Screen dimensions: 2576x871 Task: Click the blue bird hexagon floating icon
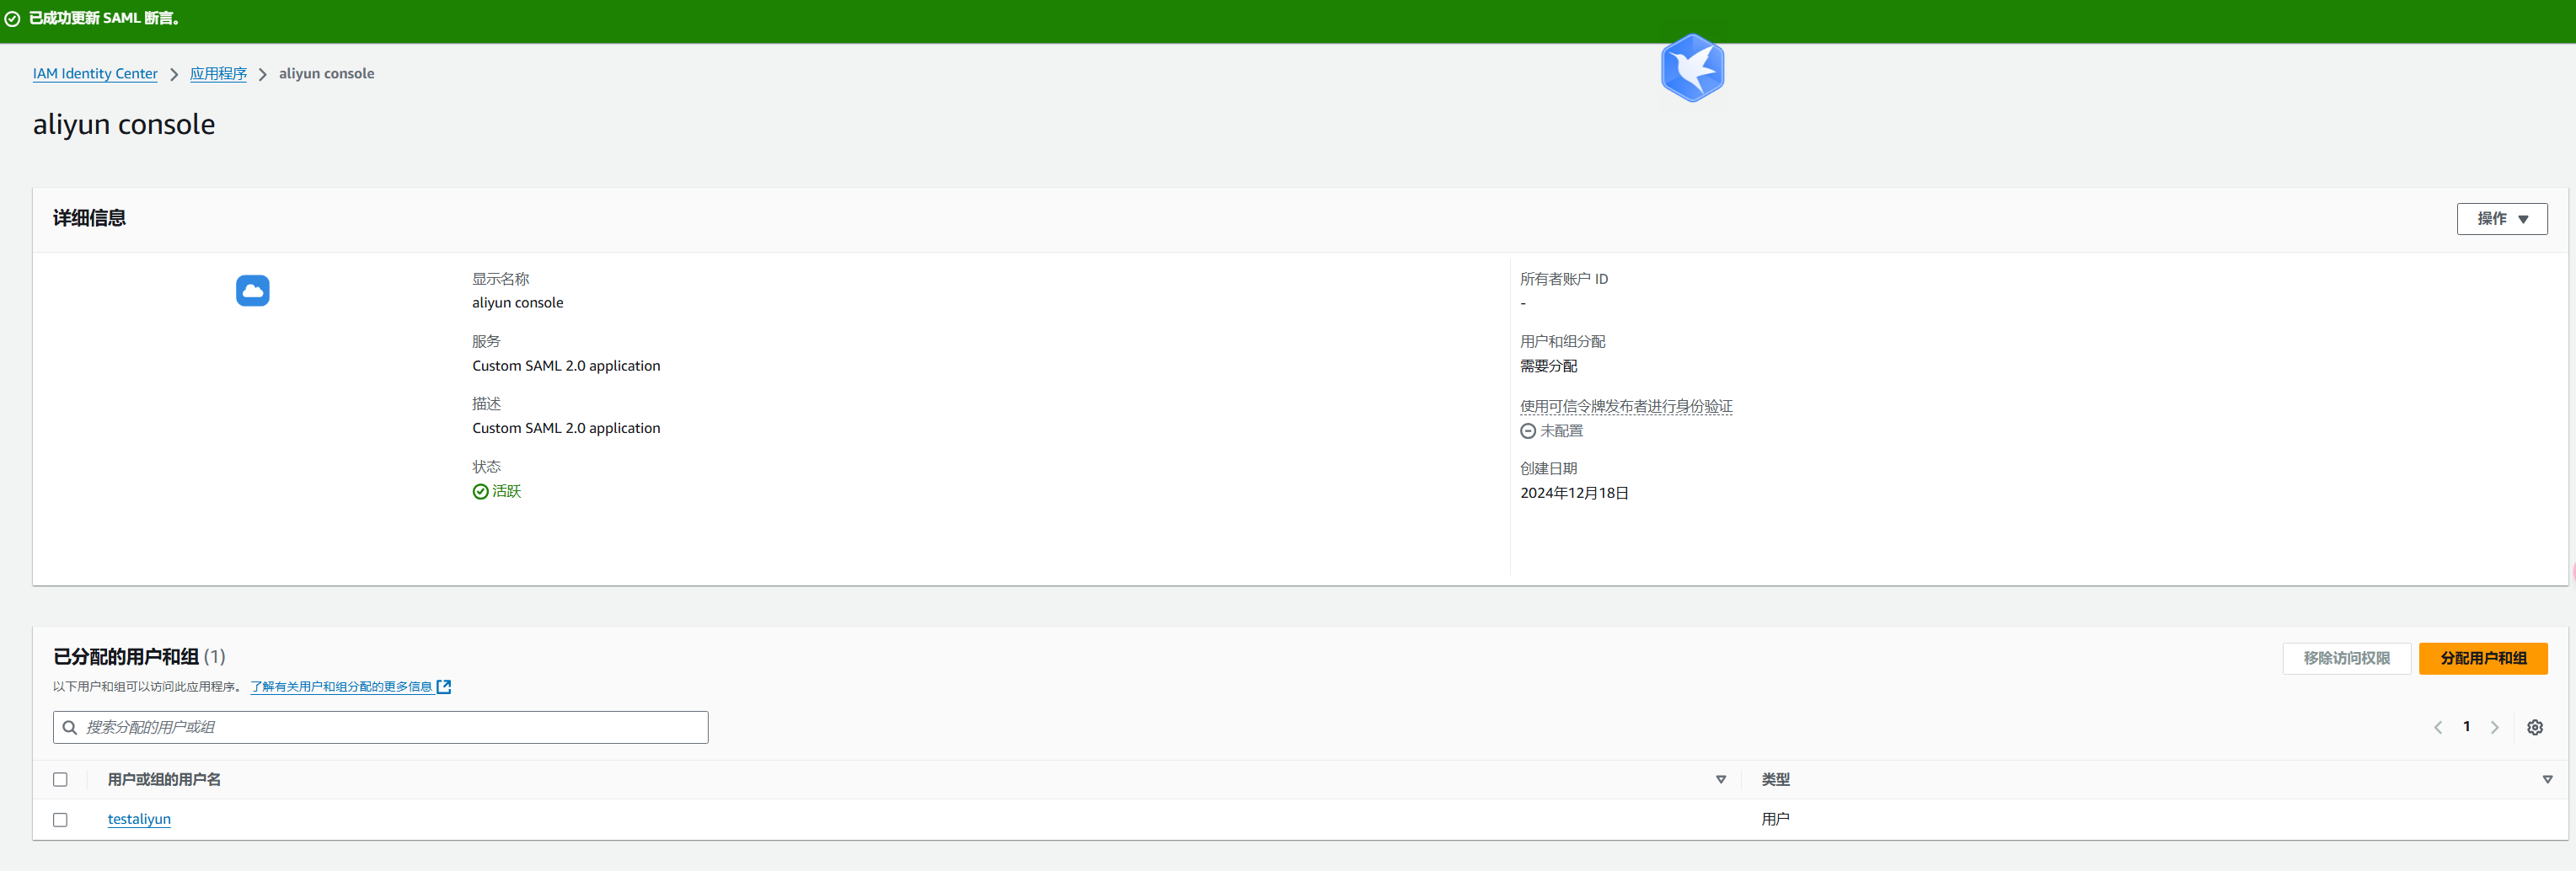click(x=1692, y=68)
